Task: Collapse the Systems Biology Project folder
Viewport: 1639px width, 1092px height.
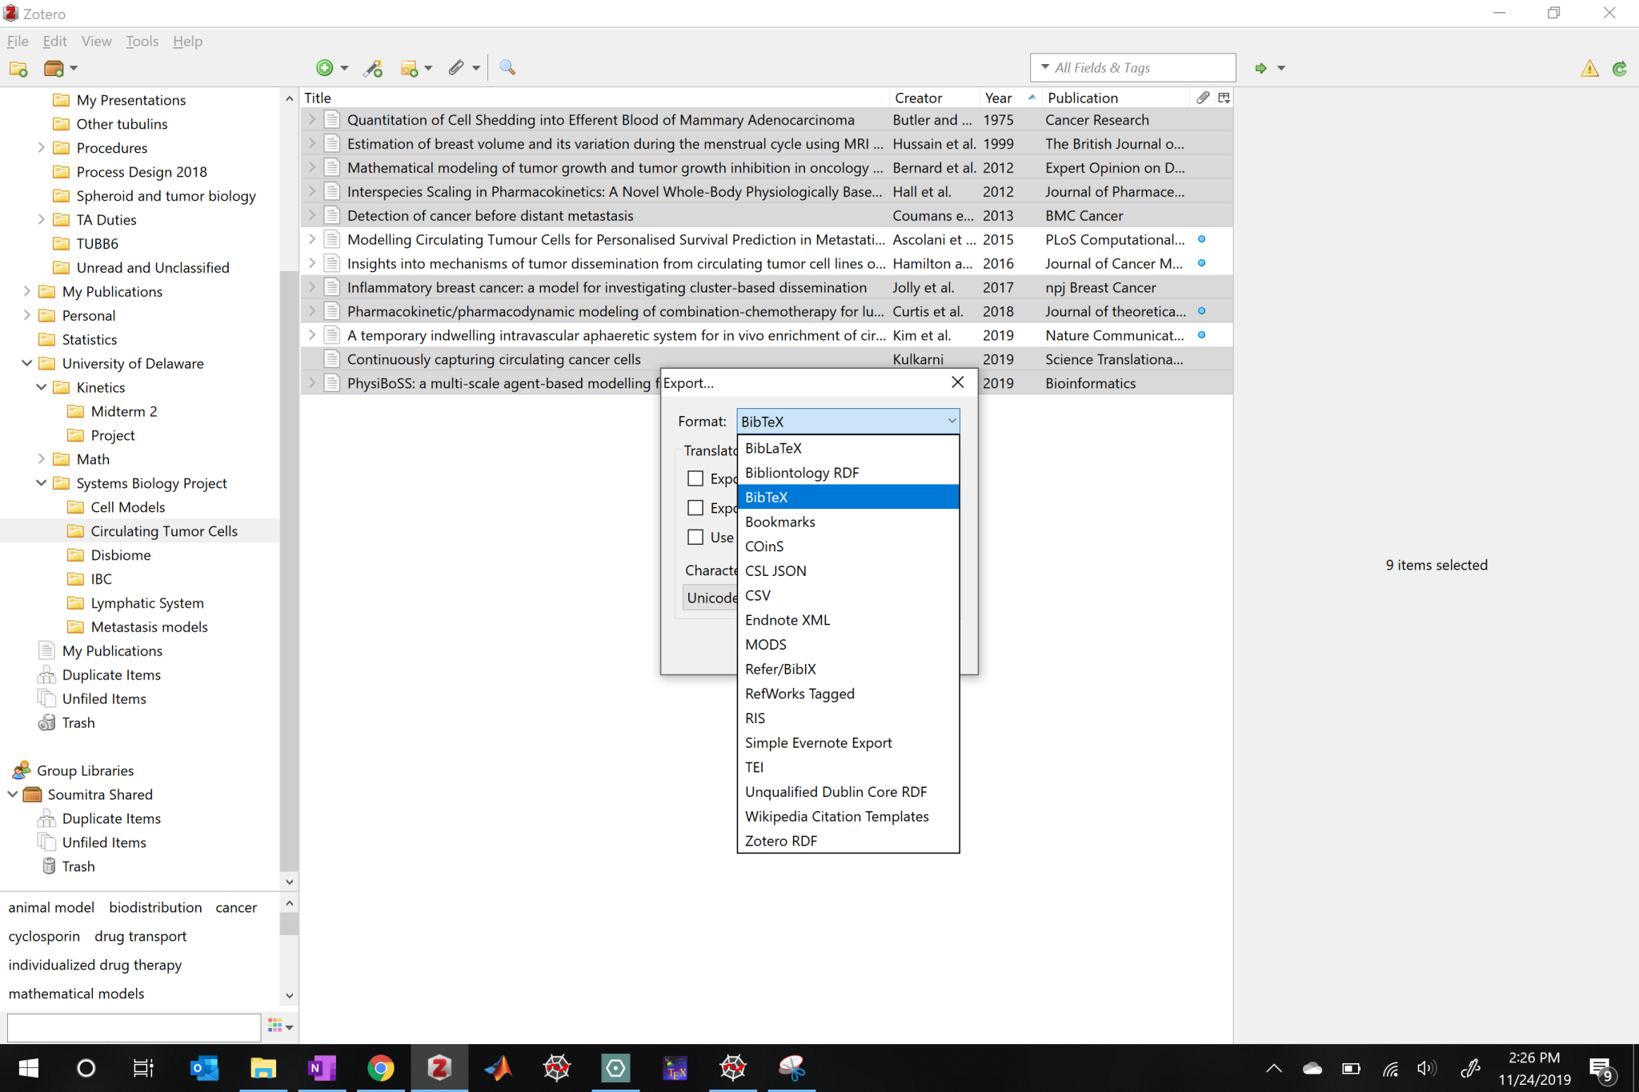Action: 42,483
